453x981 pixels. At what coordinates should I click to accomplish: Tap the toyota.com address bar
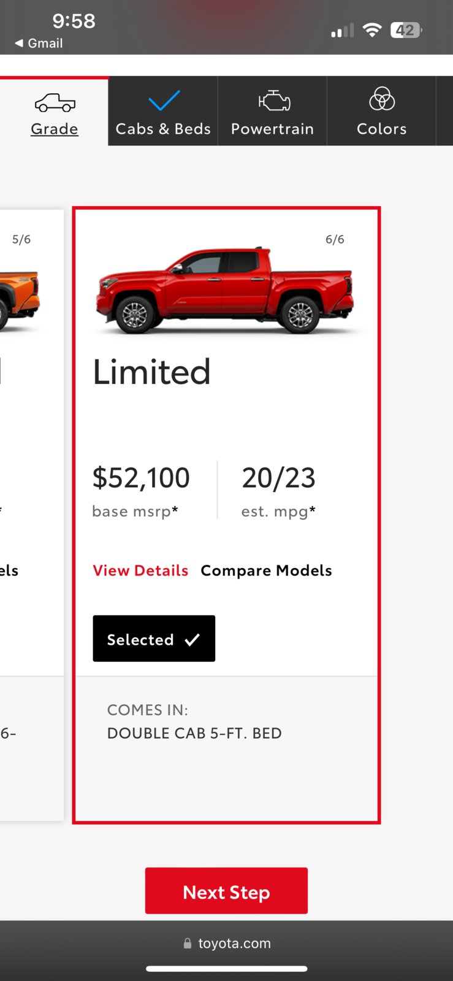[226, 944]
